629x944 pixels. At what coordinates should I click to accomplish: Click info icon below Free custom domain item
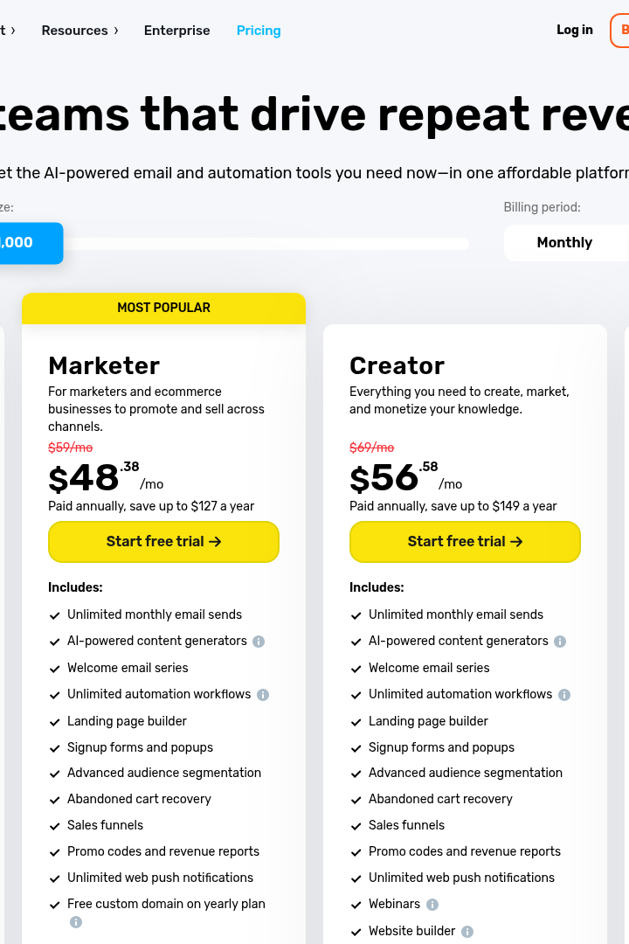pos(76,922)
